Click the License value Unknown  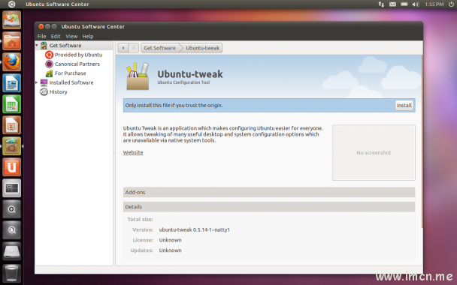click(x=170, y=240)
